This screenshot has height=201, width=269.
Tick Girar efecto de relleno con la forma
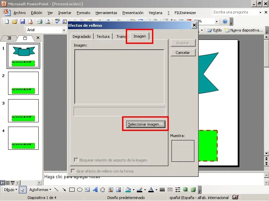[73, 171]
